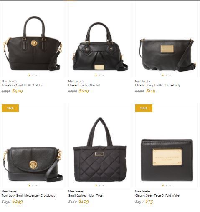The image size is (200, 212).
Task: Open the Turn-Lock Small Messenger Crossbody photo
Action: point(33,164)
